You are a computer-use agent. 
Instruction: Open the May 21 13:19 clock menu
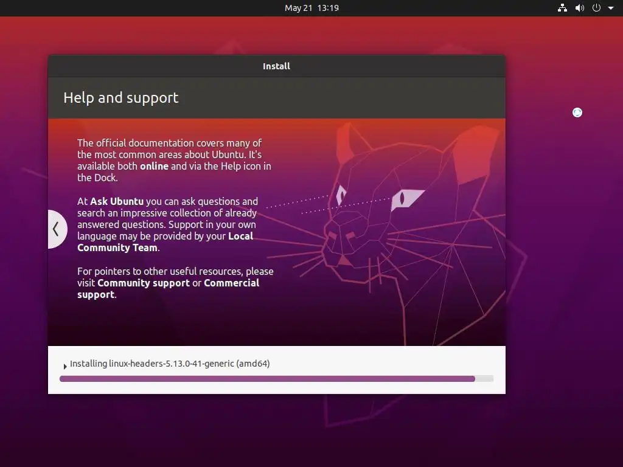point(311,8)
